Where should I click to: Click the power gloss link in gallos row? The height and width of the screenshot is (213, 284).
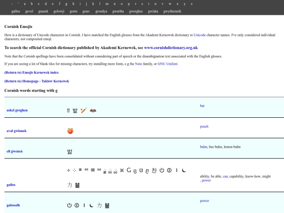tap(206, 180)
